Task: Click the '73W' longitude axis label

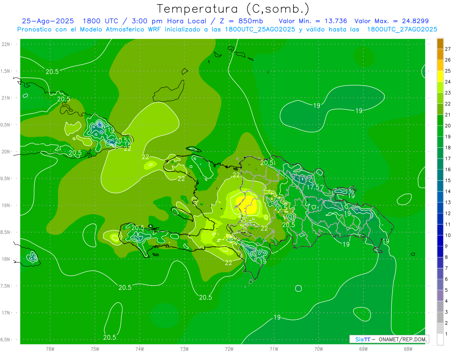Action: pyautogui.click(x=184, y=349)
